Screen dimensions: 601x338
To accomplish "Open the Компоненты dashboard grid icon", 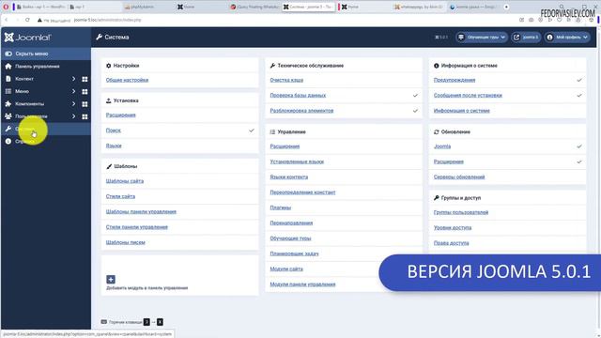I will (85, 104).
